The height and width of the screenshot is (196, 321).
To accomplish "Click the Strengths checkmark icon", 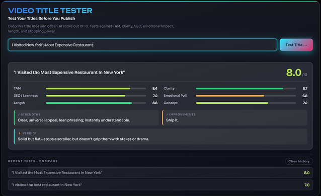I will [19, 114].
